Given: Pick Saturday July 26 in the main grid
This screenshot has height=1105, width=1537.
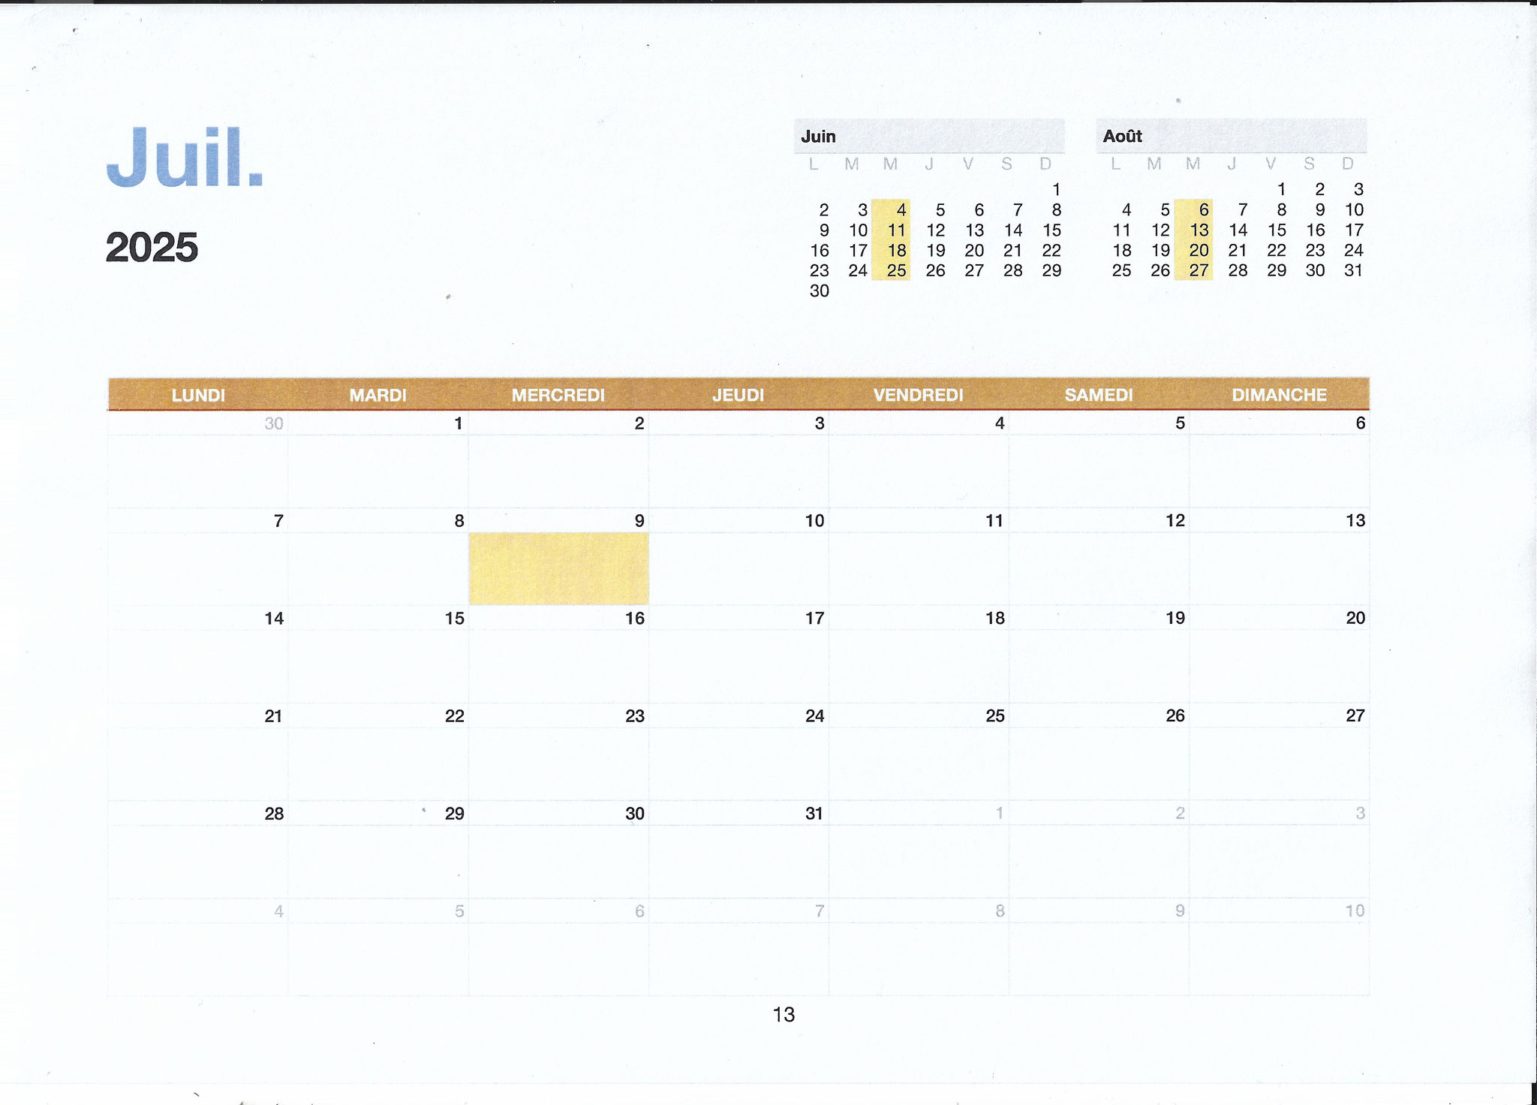Looking at the screenshot, I should [1175, 716].
